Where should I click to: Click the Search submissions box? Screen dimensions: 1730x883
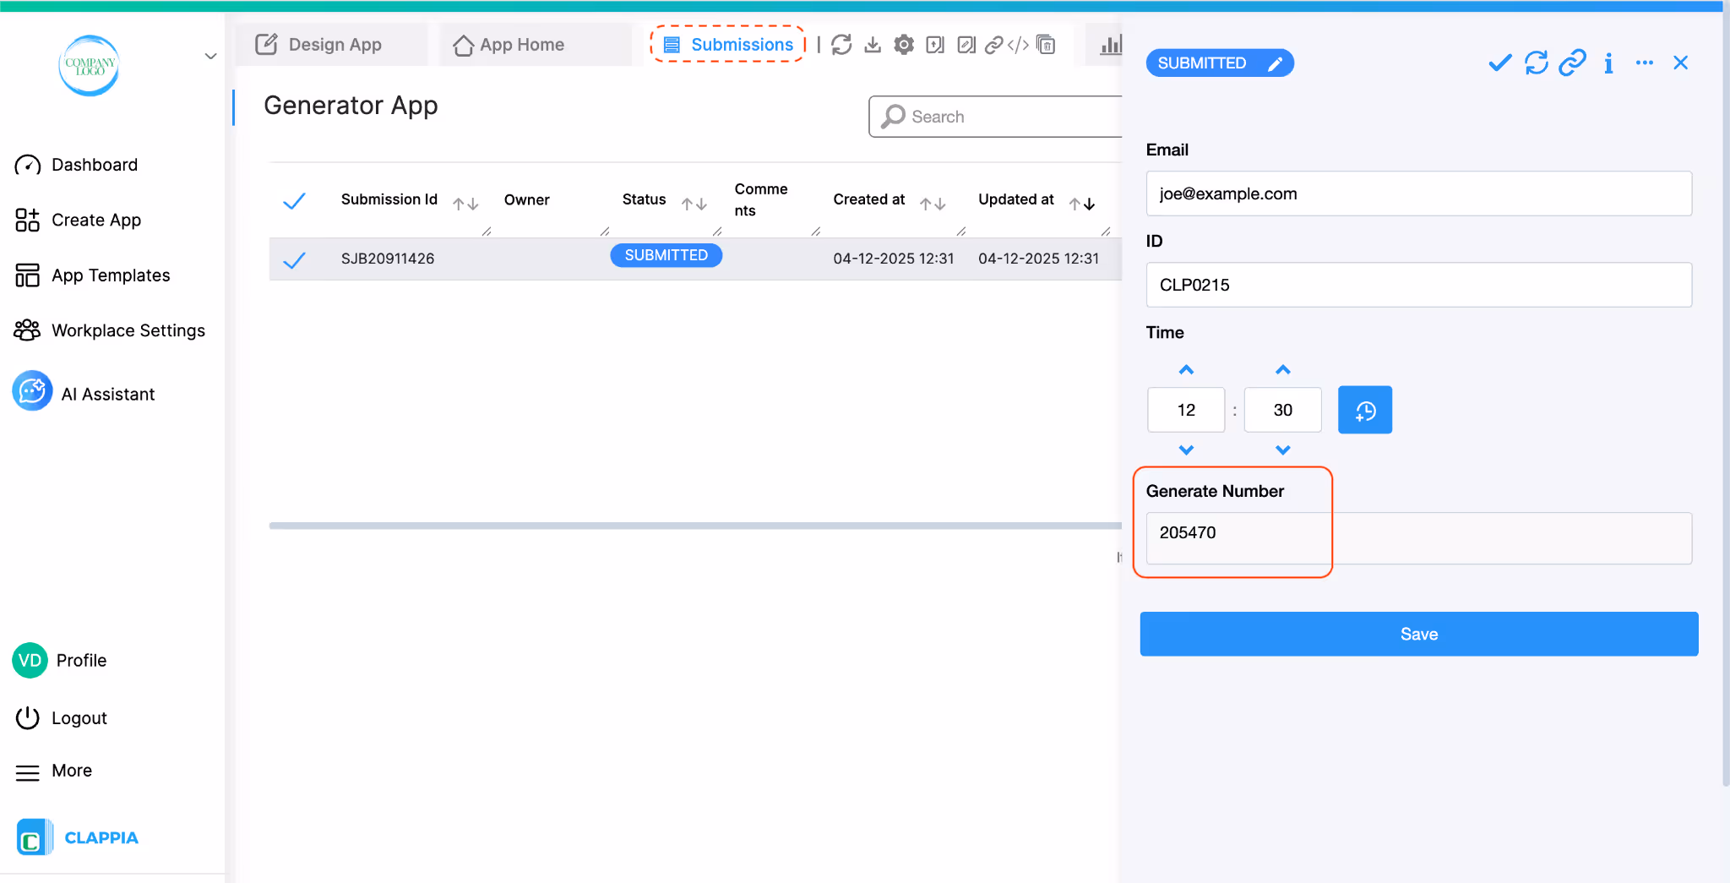(x=995, y=117)
